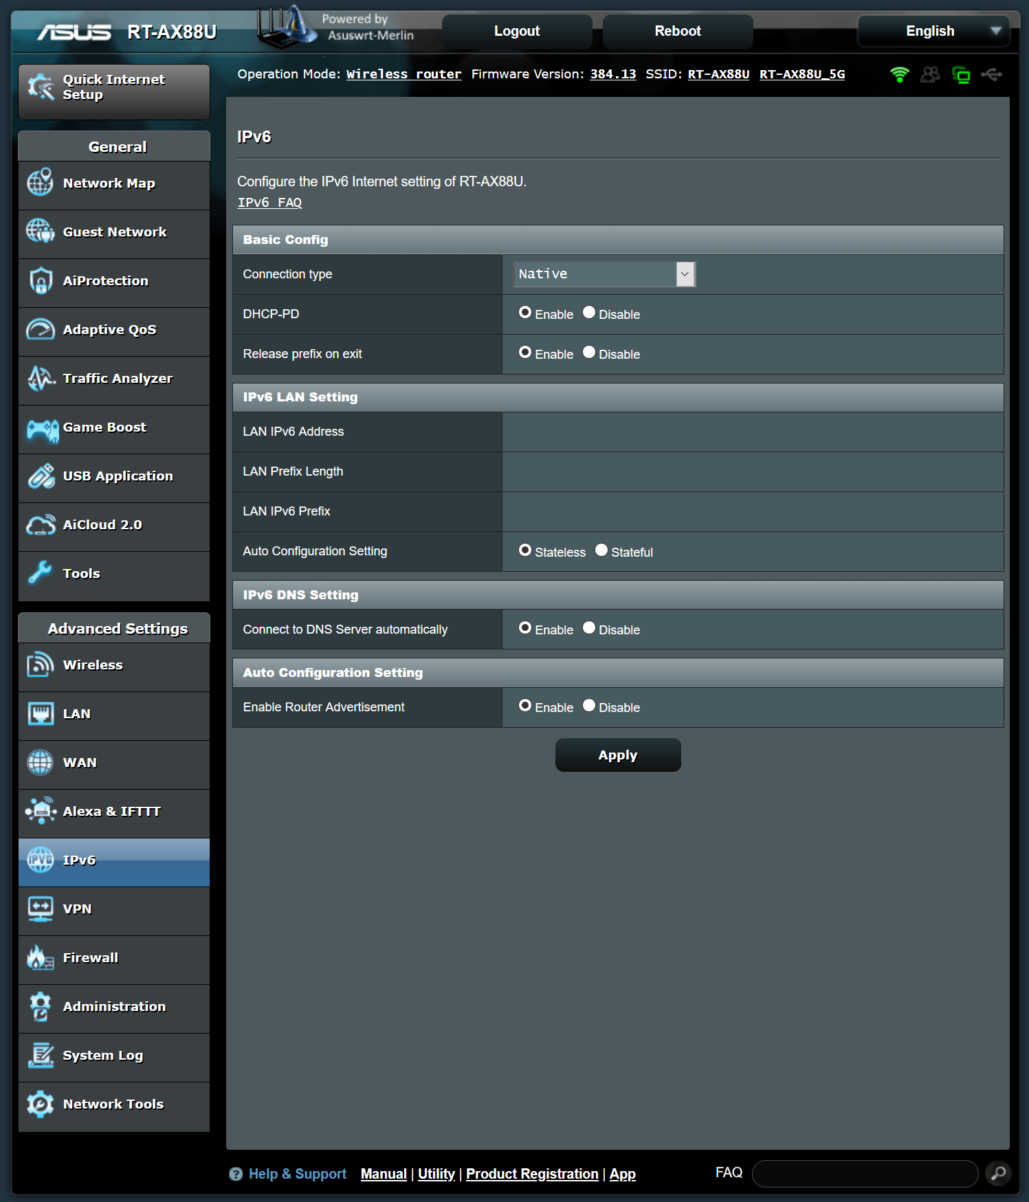Click the FAQ search input field

(x=865, y=1173)
